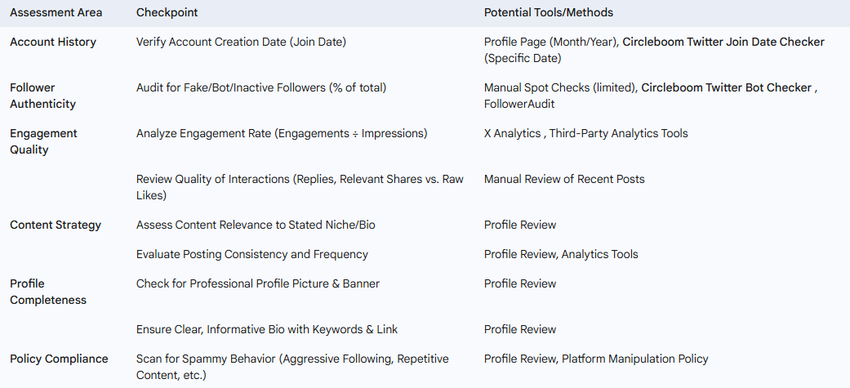The width and height of the screenshot is (850, 388).
Task: Select the Account History row label
Action: click(53, 42)
